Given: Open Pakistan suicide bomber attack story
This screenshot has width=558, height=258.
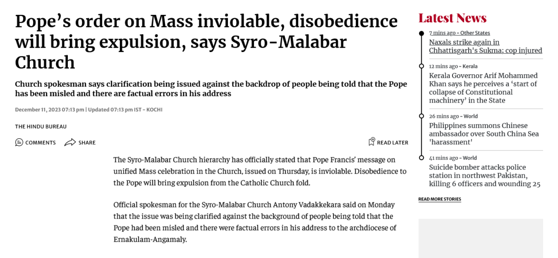Looking at the screenshot, I should click(485, 175).
